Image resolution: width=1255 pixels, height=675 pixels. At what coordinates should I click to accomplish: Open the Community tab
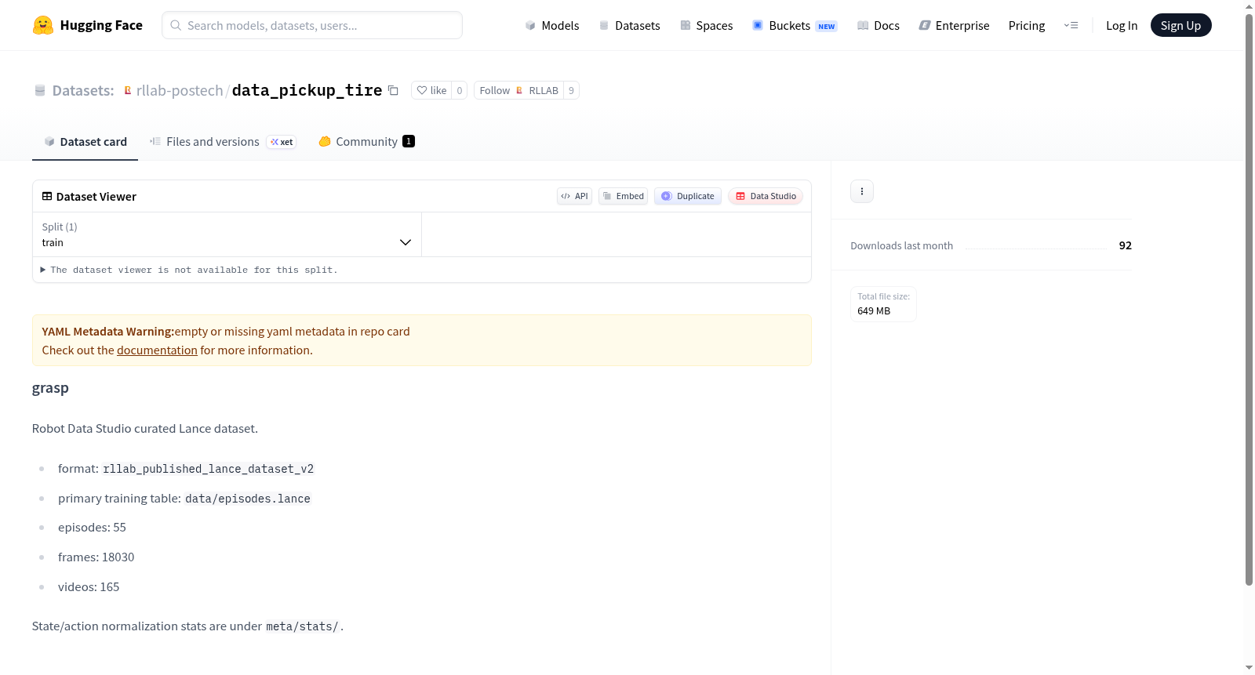click(x=366, y=142)
